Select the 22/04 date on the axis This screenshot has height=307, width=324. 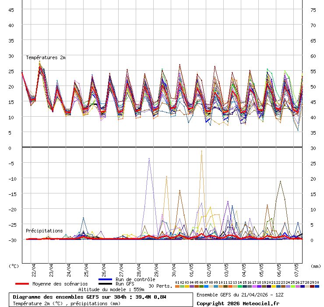tap(34, 269)
